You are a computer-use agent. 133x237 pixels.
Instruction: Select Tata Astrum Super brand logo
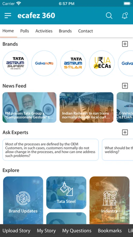[15, 63]
